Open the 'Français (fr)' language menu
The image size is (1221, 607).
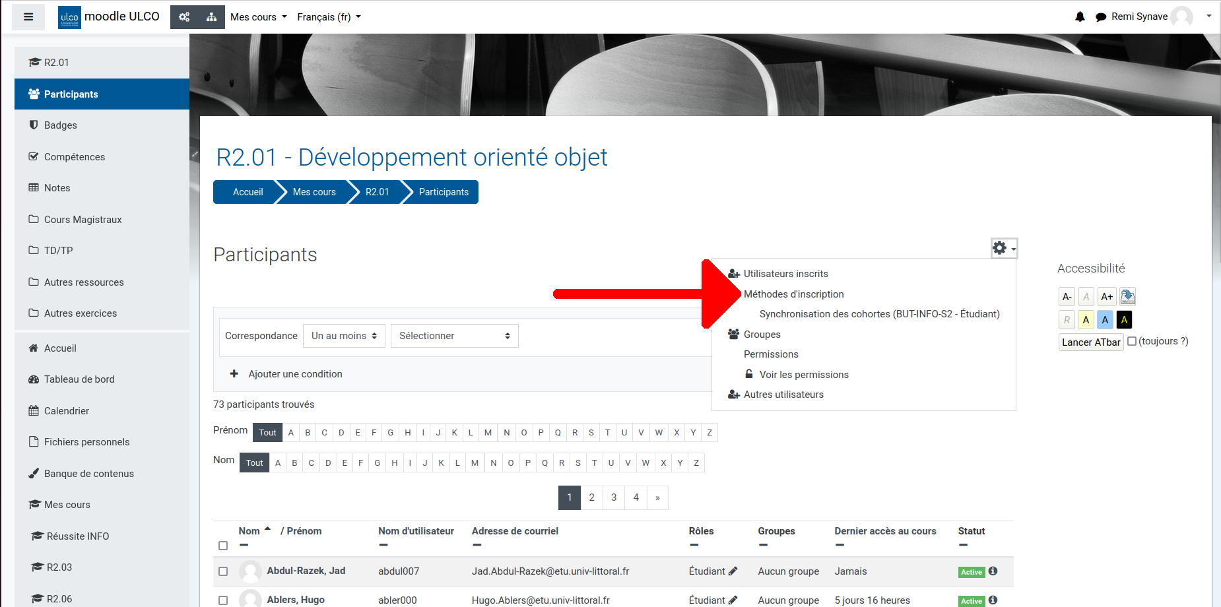329,17
